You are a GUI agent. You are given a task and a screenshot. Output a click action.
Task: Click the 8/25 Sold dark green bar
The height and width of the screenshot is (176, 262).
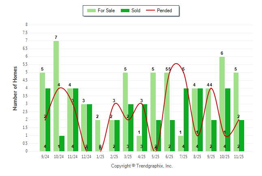click(x=200, y=120)
